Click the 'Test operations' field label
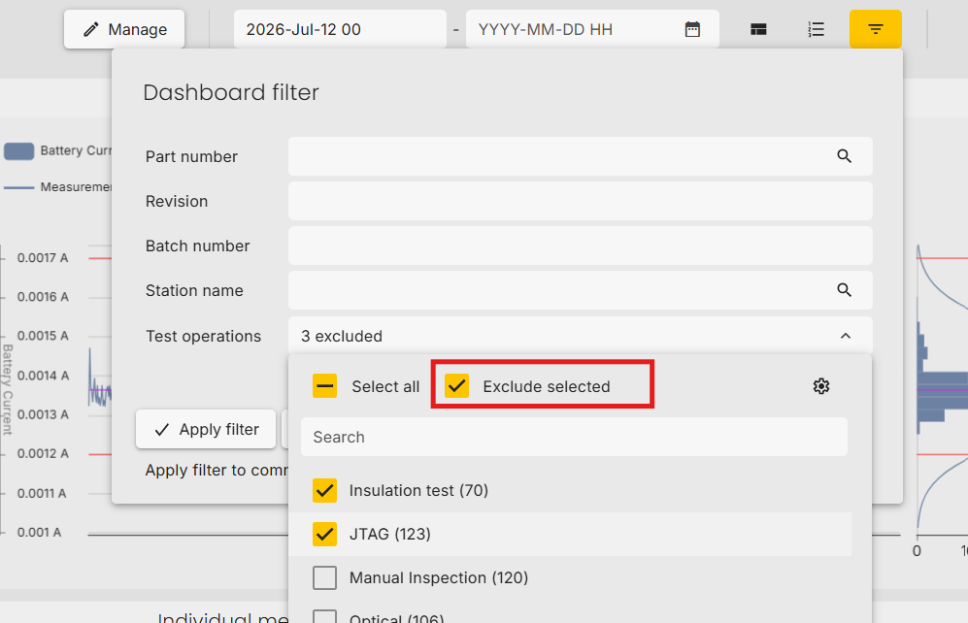 tap(203, 336)
